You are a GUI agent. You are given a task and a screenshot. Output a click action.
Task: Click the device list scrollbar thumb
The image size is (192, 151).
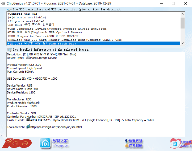point(182,23)
